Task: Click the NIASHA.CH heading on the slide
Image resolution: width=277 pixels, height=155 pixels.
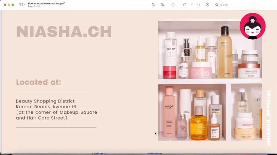Action: click(64, 32)
